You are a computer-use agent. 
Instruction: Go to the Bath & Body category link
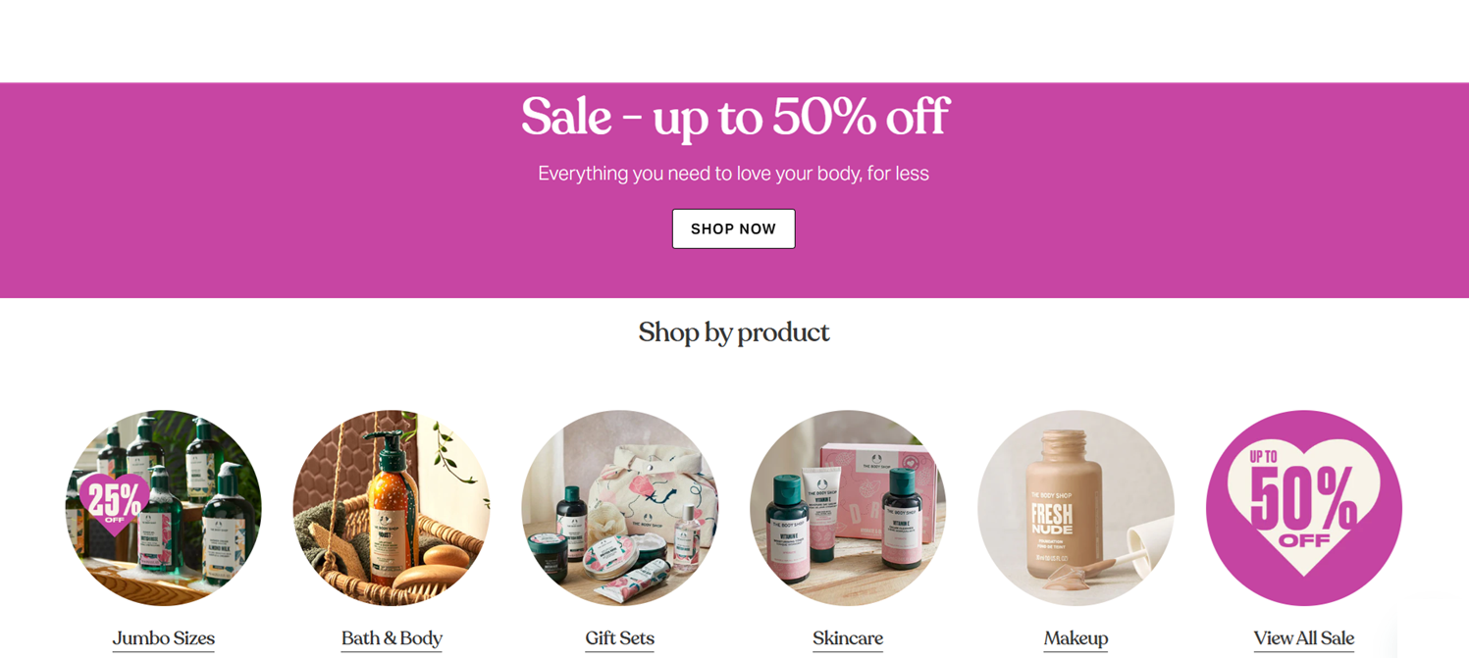click(392, 638)
